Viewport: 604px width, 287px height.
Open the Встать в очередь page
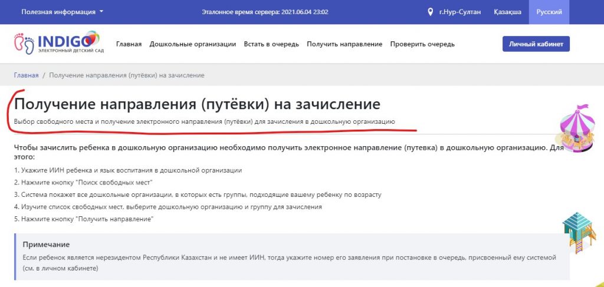(x=271, y=44)
